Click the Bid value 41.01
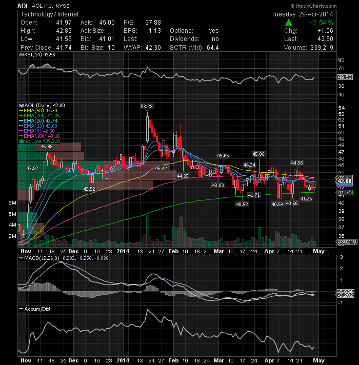This screenshot has height=365, width=359. 107,38
